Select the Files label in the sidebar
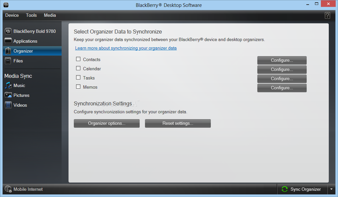The image size is (338, 197). [18, 61]
